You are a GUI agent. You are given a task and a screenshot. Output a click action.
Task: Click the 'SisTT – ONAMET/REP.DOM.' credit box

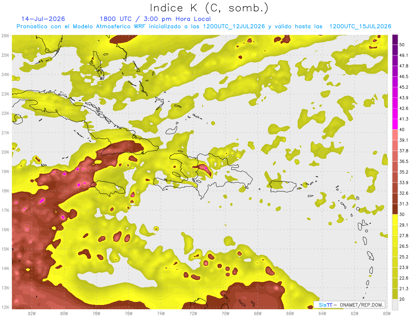[349, 305]
